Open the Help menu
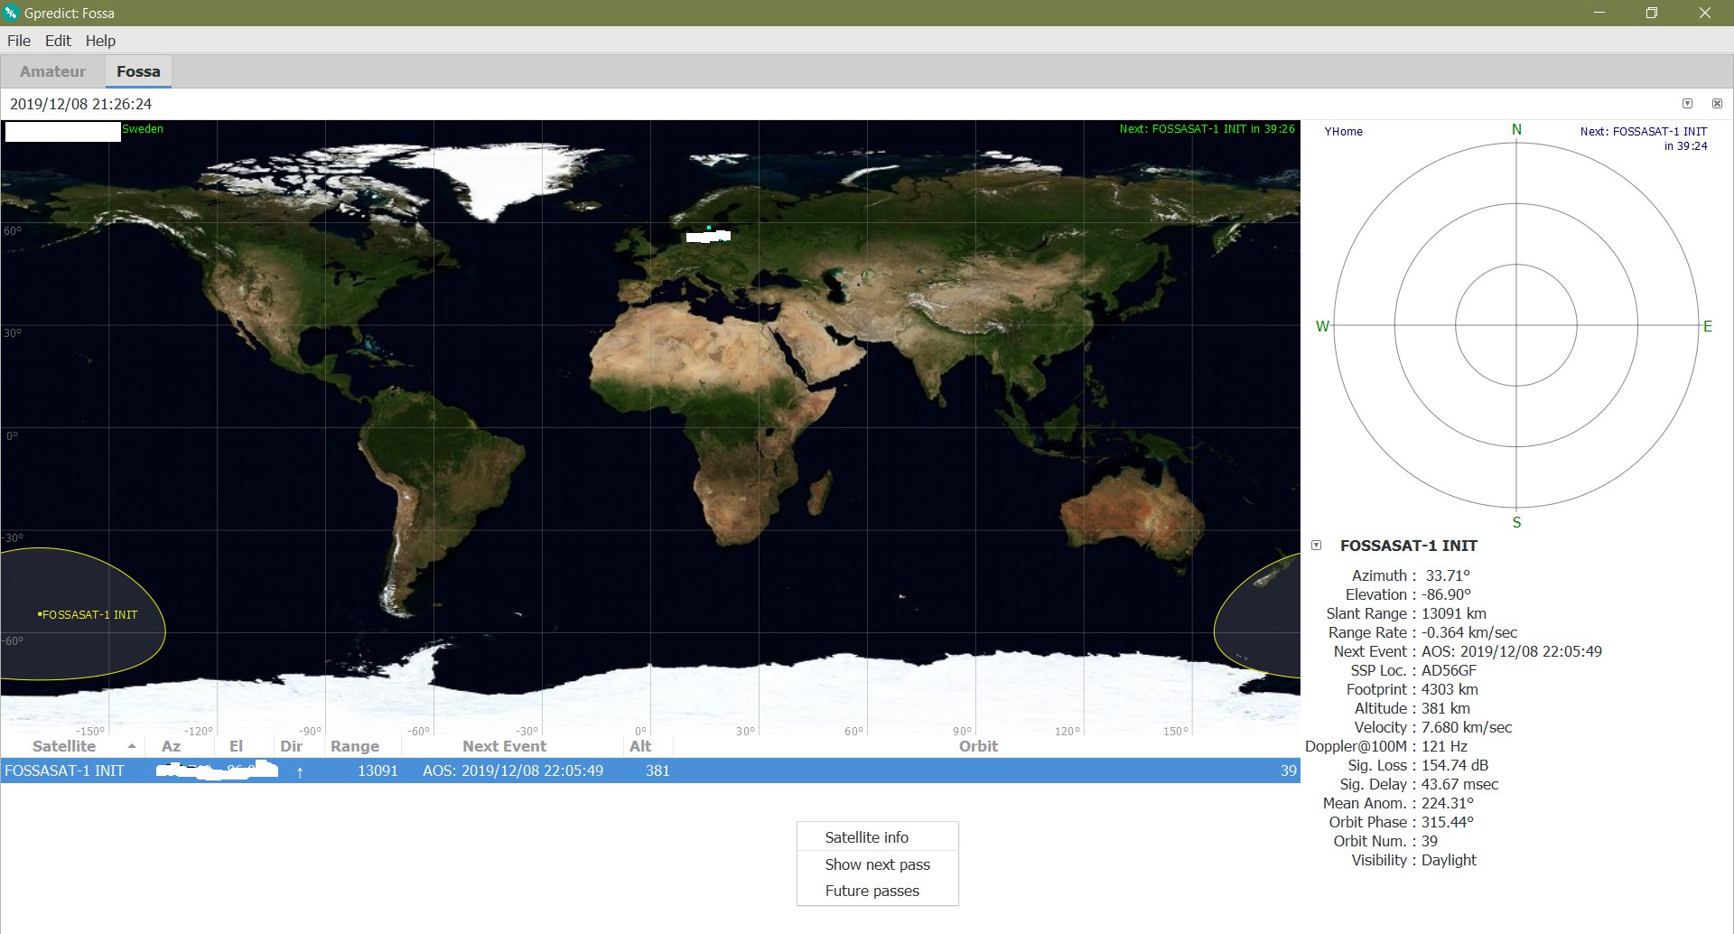This screenshot has height=934, width=1734. [100, 41]
